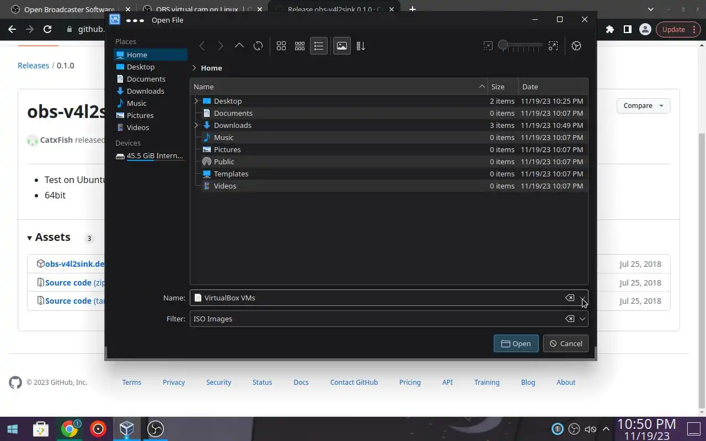Switch to detailed list view mode

[319, 46]
